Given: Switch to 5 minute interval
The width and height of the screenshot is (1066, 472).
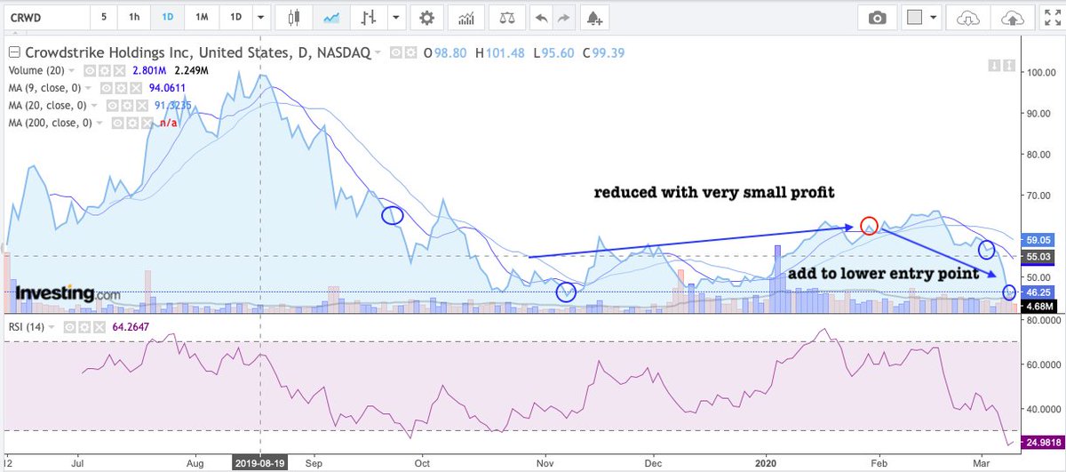Looking at the screenshot, I should click(x=104, y=17).
